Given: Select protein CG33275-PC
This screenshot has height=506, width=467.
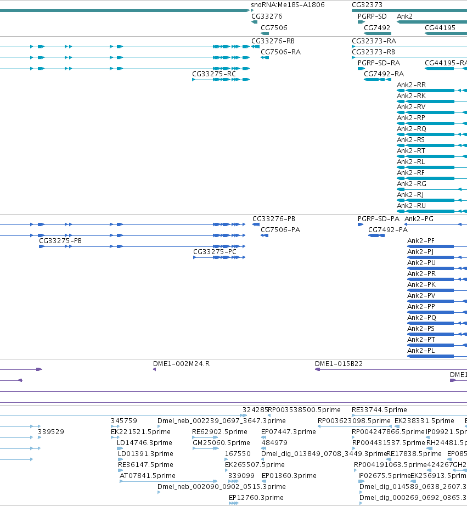Looking at the screenshot, I should (x=215, y=252).
